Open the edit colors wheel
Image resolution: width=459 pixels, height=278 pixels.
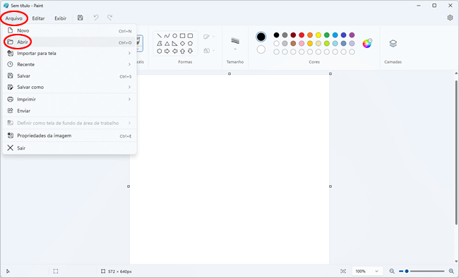click(366, 43)
